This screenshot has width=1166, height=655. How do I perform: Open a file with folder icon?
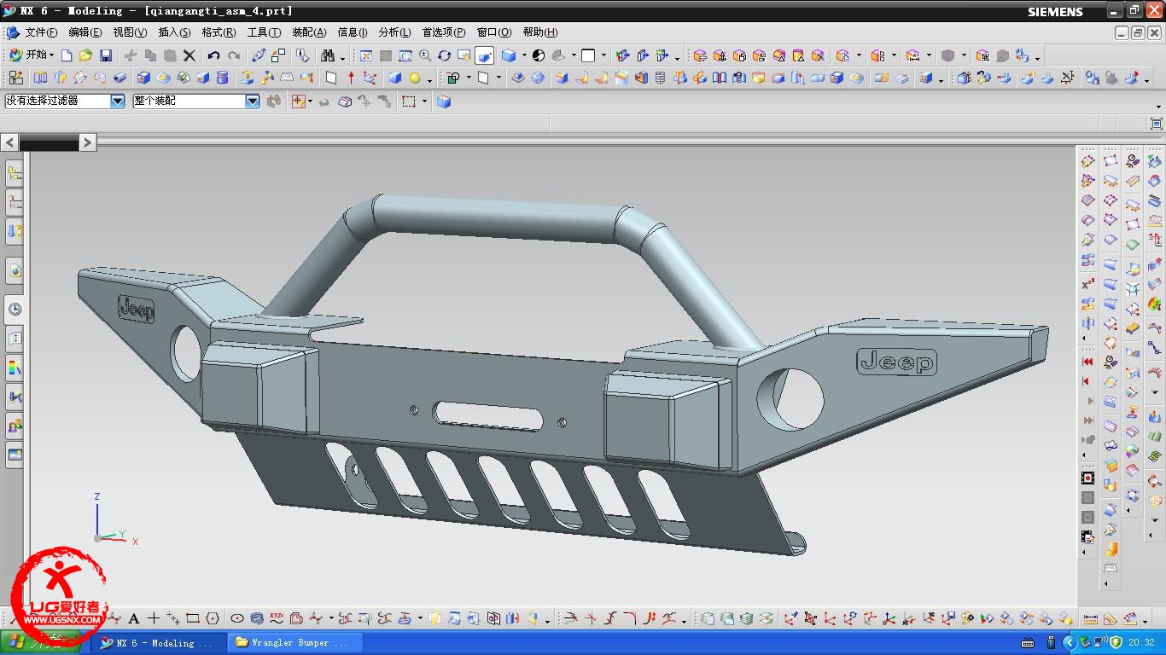[85, 55]
